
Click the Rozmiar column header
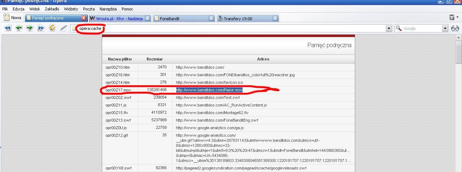pos(154,59)
